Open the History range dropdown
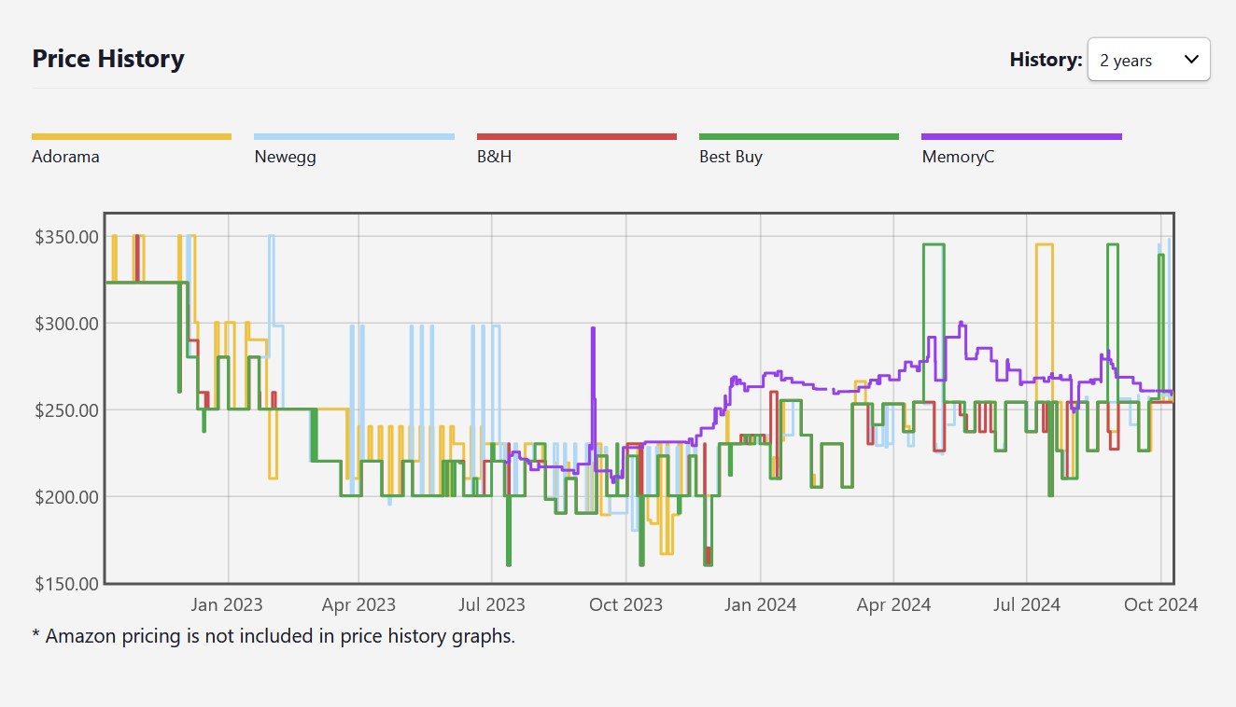Screen dimensions: 1236x707 click(x=1149, y=60)
